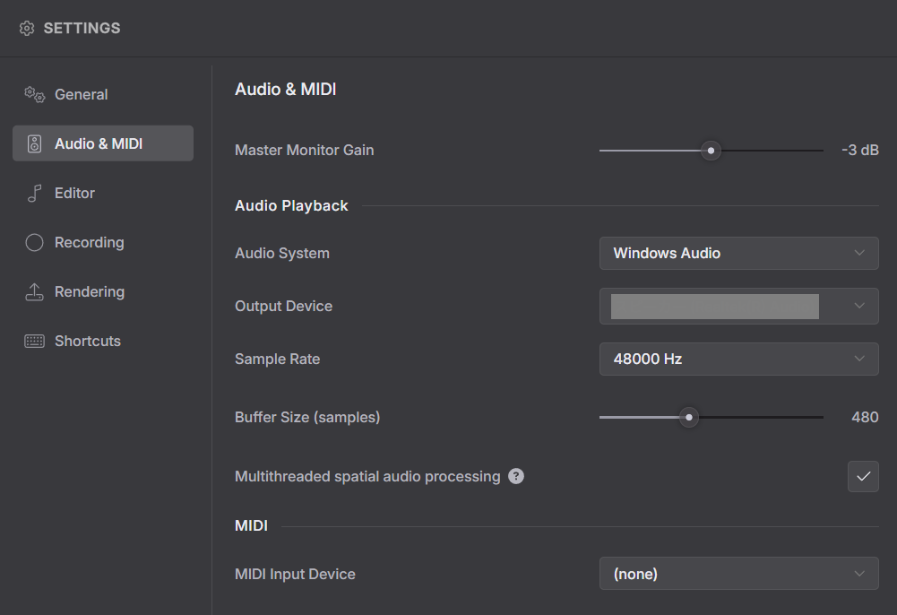Viewport: 897px width, 615px height.
Task: Click the MIDI Input Device label
Action: (x=295, y=574)
